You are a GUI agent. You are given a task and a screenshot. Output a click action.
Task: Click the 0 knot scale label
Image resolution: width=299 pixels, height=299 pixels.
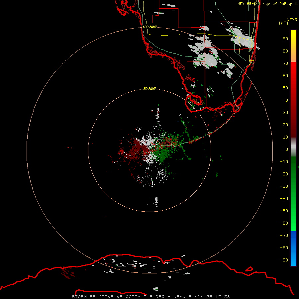tap(287, 149)
